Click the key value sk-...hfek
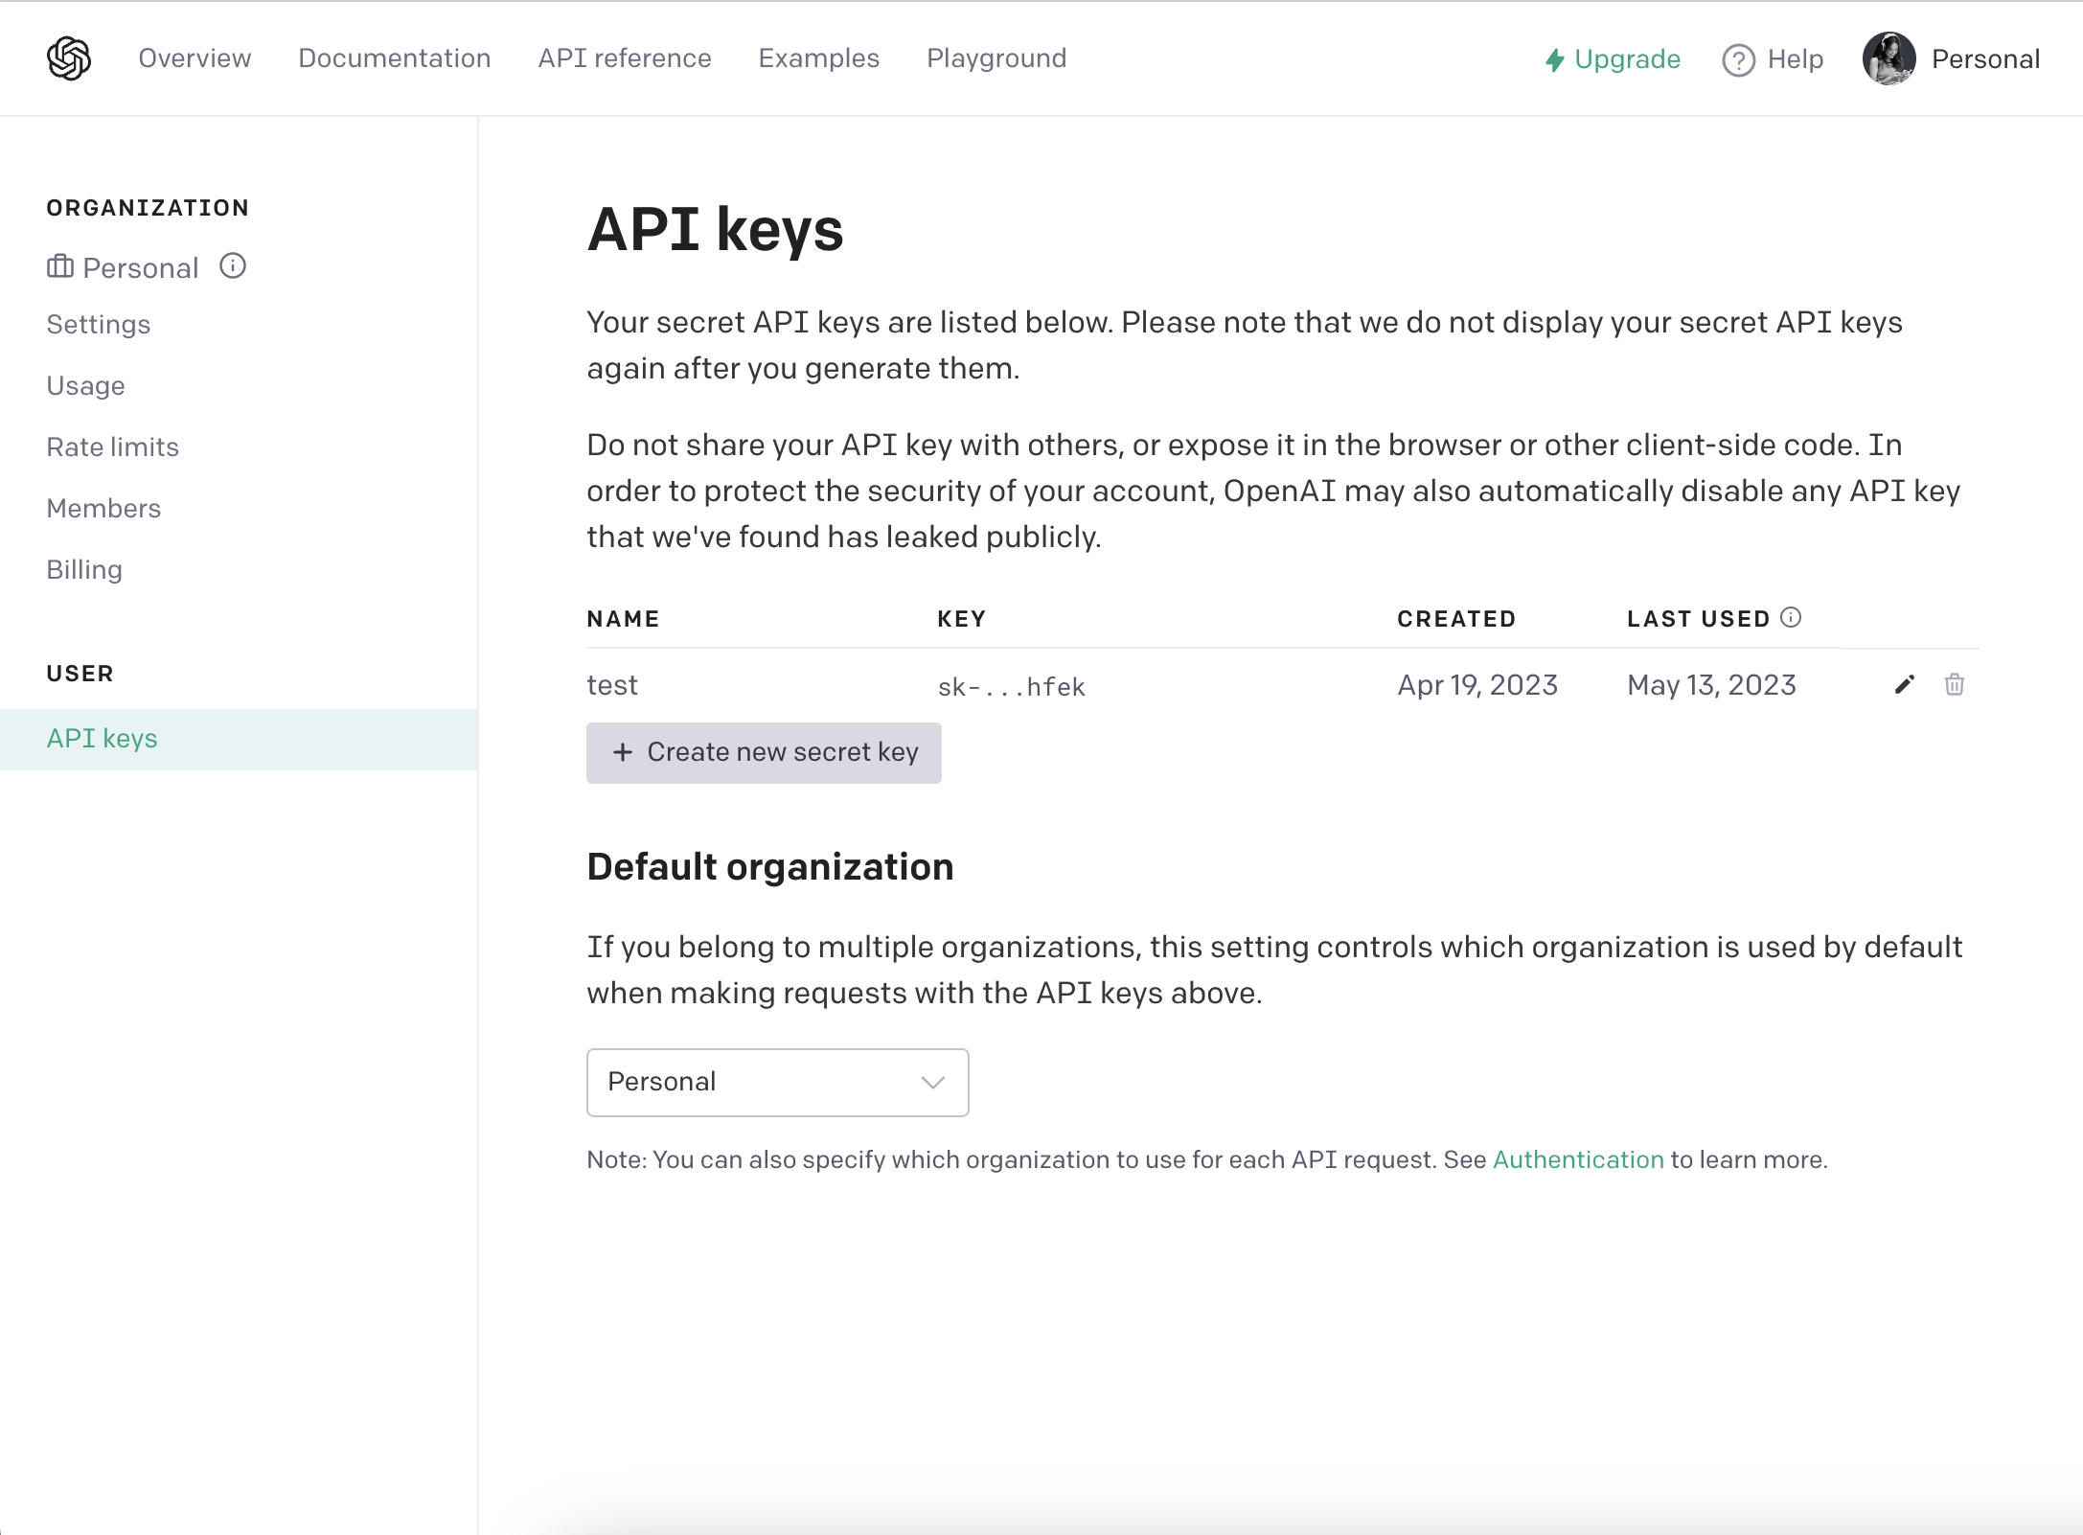The width and height of the screenshot is (2083, 1535). coord(1012,687)
